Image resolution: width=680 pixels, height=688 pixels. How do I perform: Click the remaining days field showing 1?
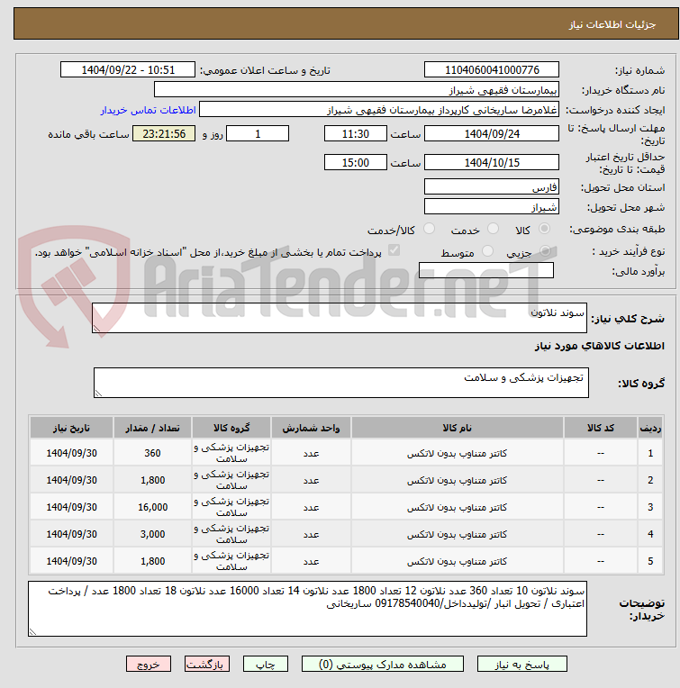click(x=258, y=133)
